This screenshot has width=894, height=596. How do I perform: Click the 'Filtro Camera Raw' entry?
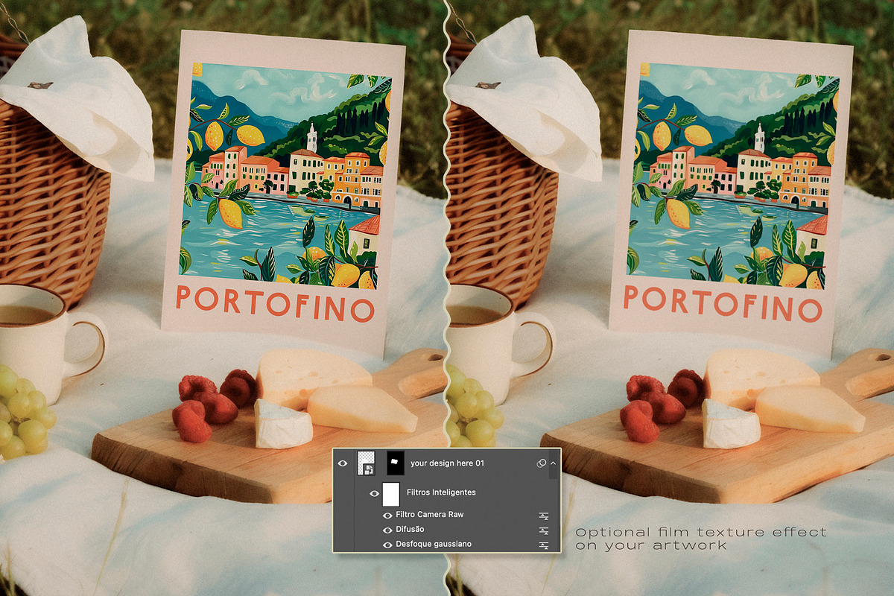click(430, 515)
